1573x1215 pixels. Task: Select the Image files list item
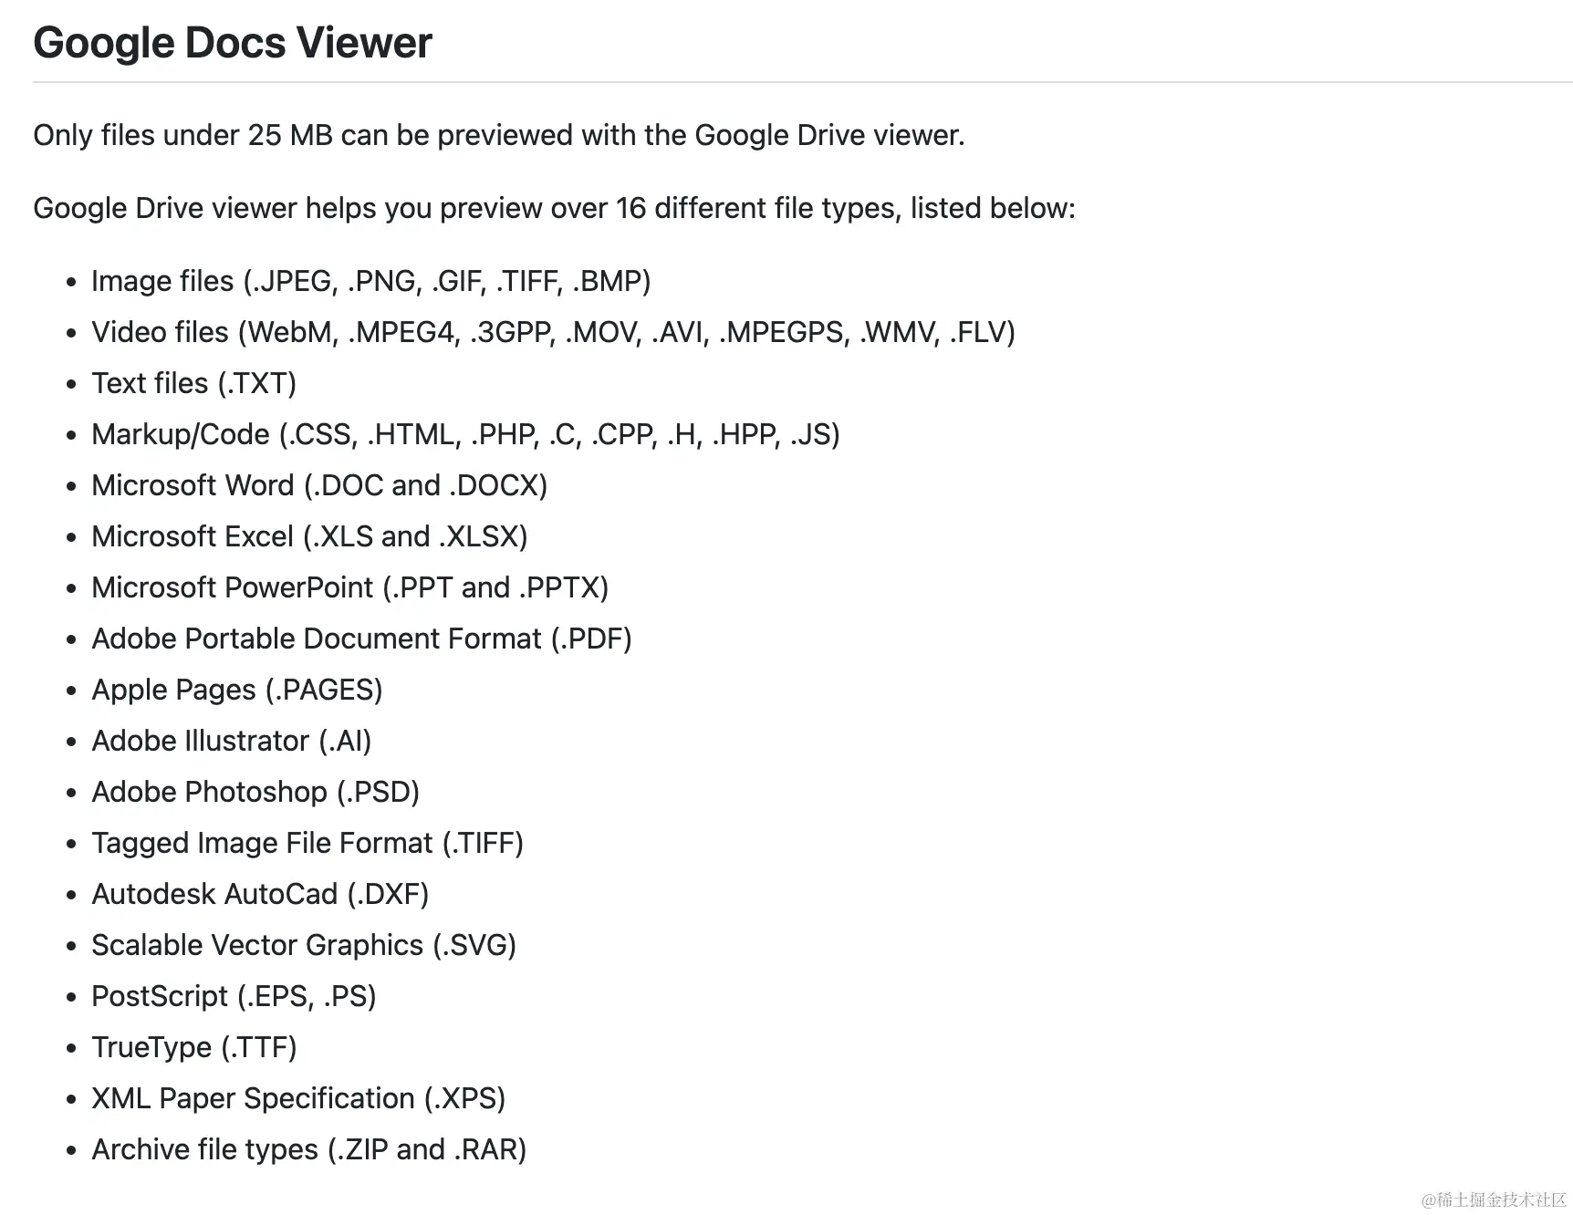click(371, 281)
